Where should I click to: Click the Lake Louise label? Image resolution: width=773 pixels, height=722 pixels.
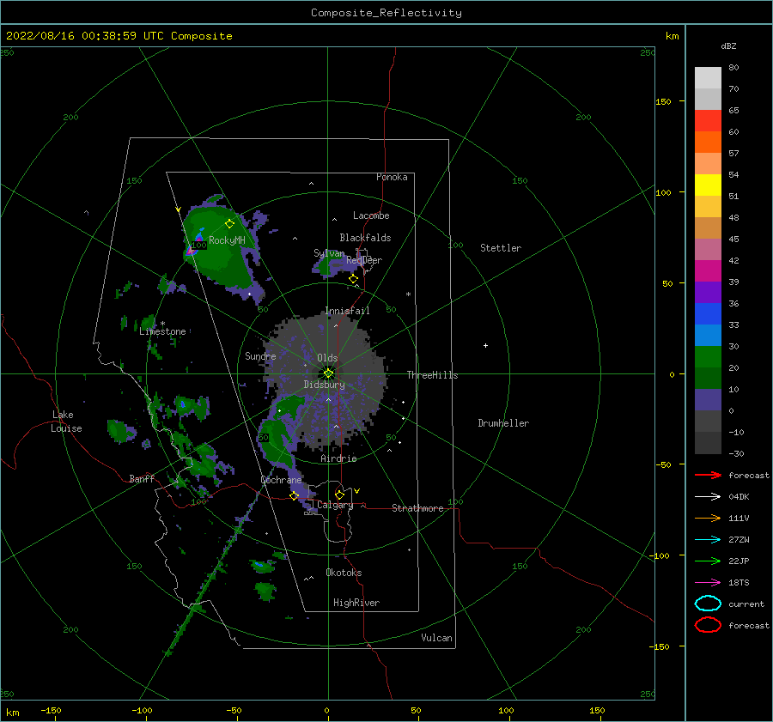tap(66, 422)
